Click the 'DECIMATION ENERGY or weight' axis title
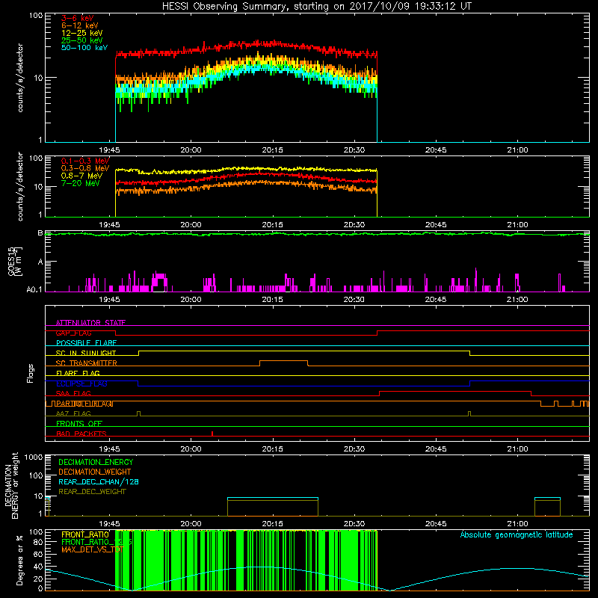The image size is (598, 598). pos(11,485)
